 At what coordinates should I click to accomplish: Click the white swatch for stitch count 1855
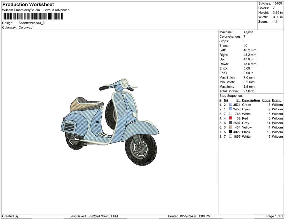coord(231,137)
